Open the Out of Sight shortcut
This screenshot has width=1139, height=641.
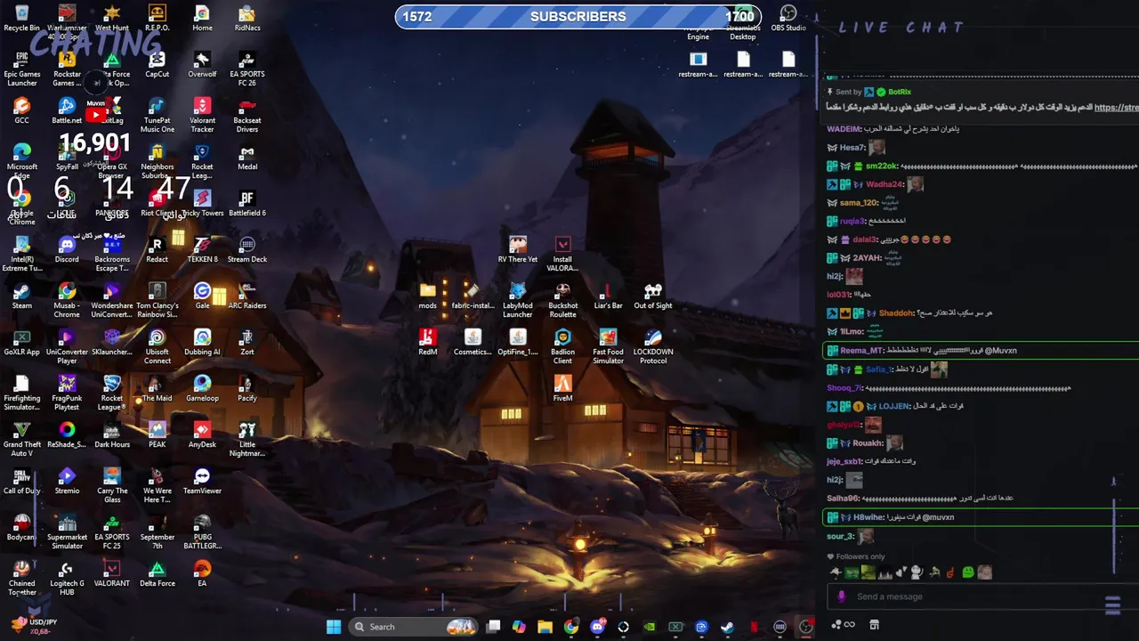(653, 296)
